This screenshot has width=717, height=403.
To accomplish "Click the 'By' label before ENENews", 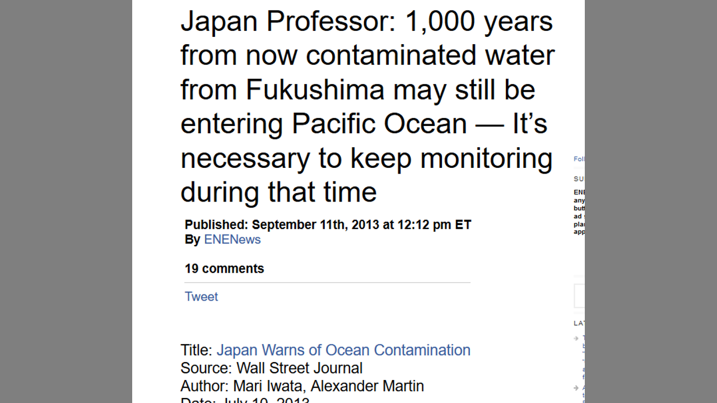I will click(x=192, y=240).
